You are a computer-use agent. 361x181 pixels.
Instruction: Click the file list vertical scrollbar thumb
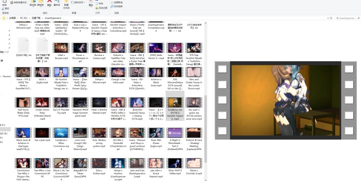pyautogui.click(x=206, y=129)
